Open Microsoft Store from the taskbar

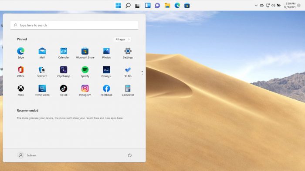[x=187, y=5]
